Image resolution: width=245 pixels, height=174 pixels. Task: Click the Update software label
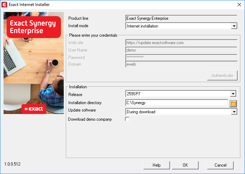pos(82,110)
